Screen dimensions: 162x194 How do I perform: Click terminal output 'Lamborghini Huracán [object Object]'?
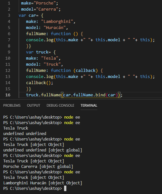[43, 183]
